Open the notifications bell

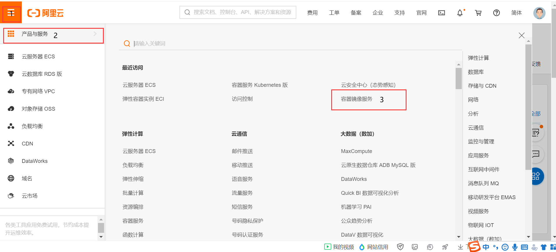click(460, 12)
